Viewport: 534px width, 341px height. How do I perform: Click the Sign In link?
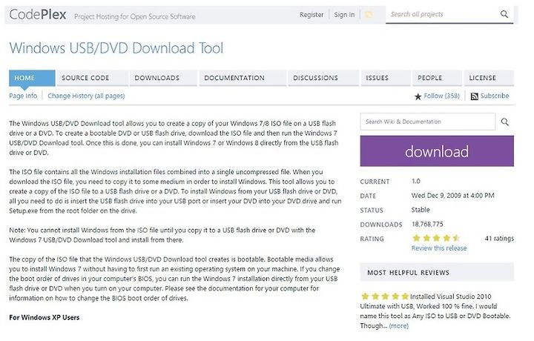344,15
